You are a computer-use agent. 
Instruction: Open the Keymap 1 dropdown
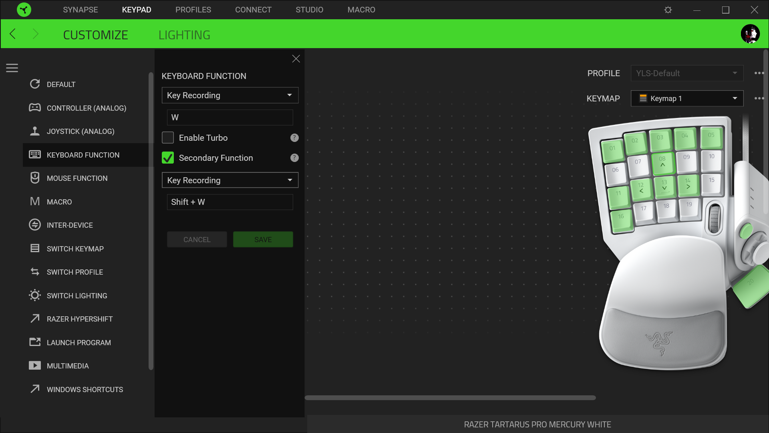pos(687,98)
